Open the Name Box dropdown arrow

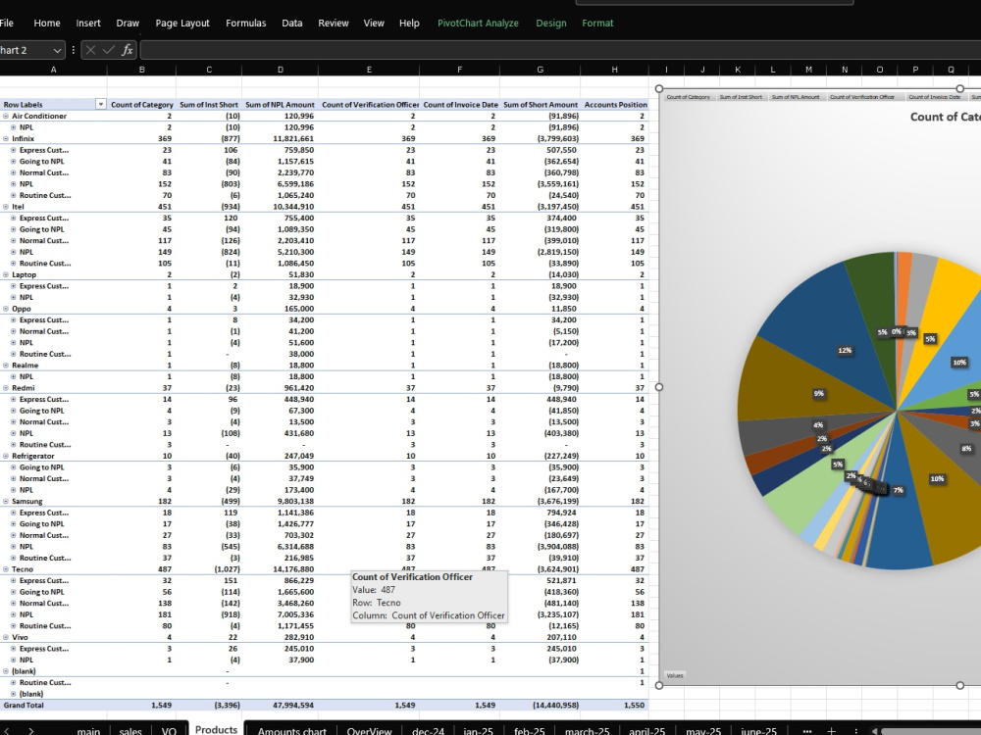57,50
